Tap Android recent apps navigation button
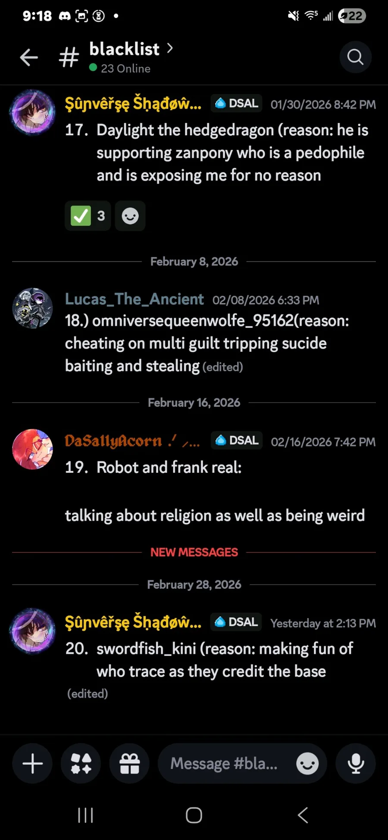The height and width of the screenshot is (840, 388). pos(85,815)
